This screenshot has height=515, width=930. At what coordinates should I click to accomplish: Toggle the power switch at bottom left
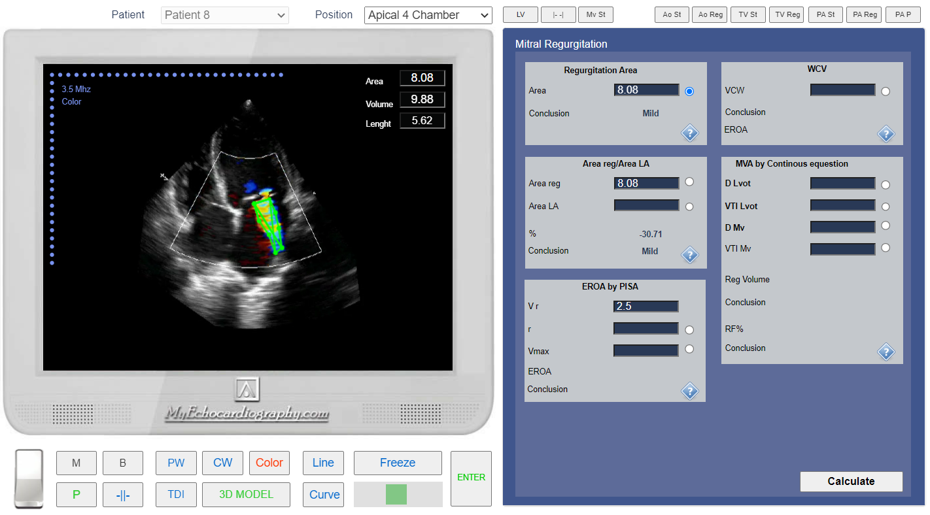pos(29,479)
